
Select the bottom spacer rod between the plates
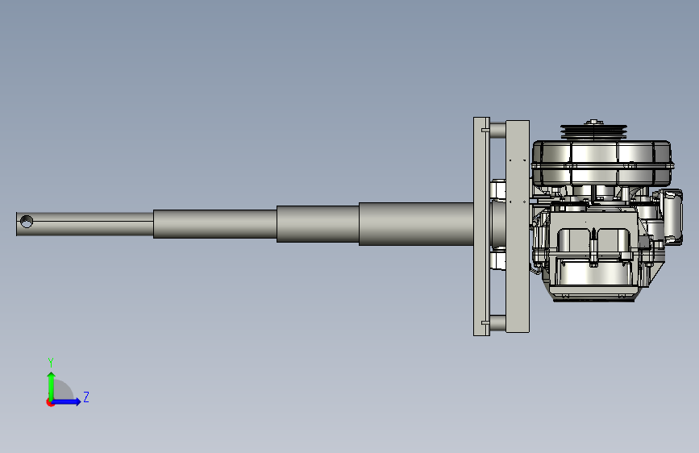click(x=497, y=322)
